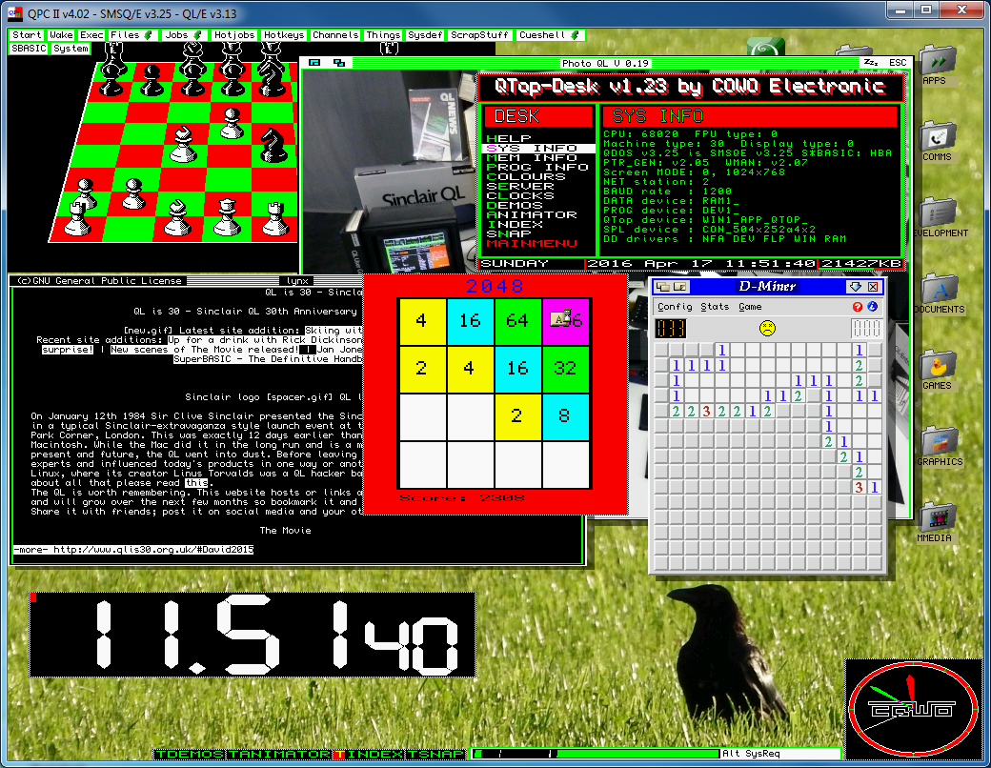Image resolution: width=991 pixels, height=768 pixels.
Task: Click the Zzz sleep icon in Photo QL
Action: point(871,63)
